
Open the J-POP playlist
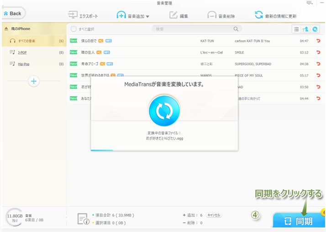[21, 52]
